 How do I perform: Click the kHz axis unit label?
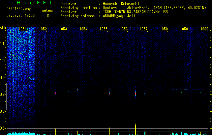[x=3, y=27]
